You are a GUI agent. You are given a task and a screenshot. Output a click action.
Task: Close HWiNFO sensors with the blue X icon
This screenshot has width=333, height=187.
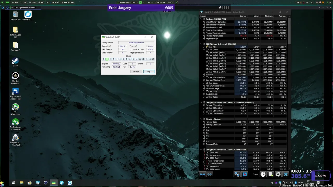tap(286, 175)
